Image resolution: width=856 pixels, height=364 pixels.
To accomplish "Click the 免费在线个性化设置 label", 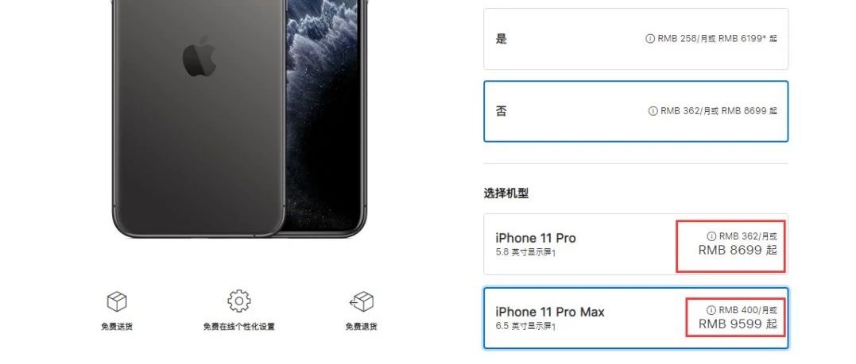I will click(239, 327).
